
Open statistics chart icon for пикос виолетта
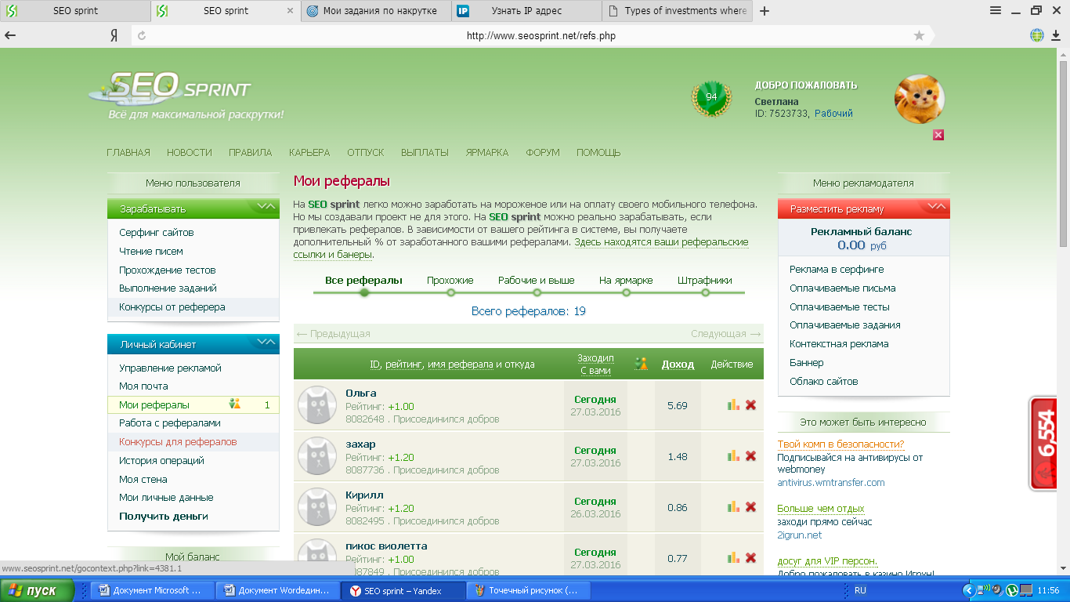tap(734, 558)
